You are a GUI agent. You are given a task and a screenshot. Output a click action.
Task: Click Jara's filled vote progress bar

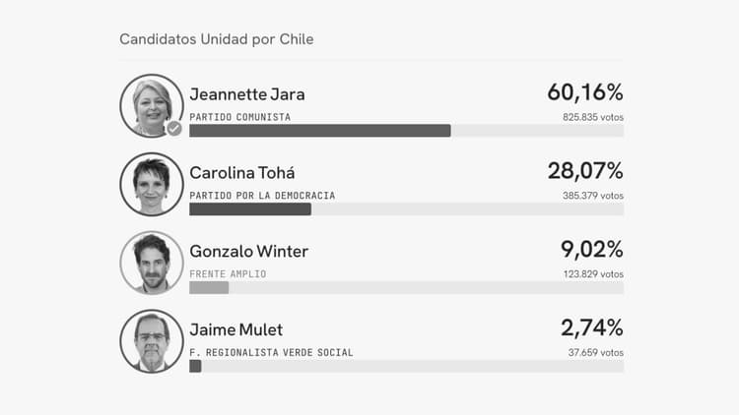coord(320,131)
